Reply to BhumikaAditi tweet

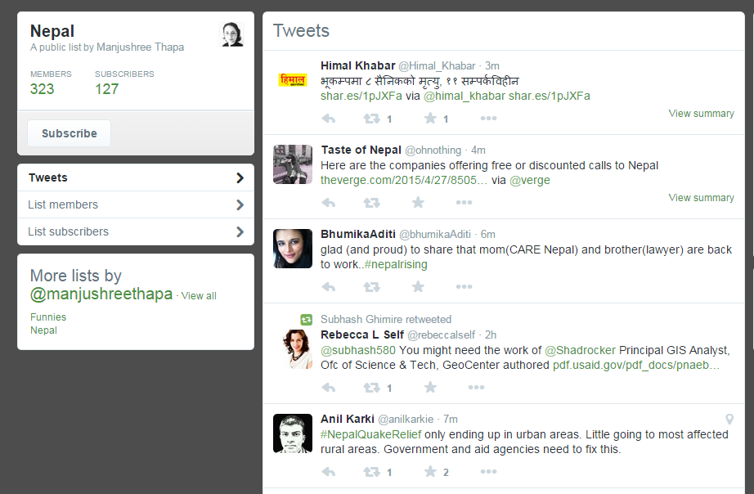pos(329,287)
